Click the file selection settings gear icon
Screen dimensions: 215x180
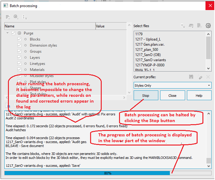[x=208, y=26]
